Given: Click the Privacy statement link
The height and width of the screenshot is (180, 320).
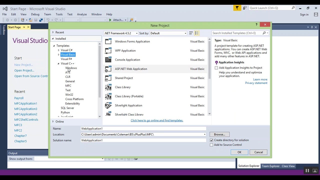Looking at the screenshot, I should (x=256, y=83).
